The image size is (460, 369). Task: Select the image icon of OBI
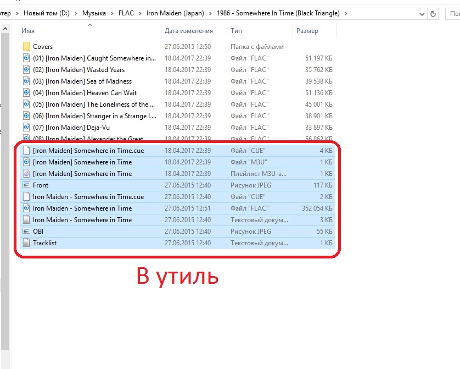(x=26, y=231)
